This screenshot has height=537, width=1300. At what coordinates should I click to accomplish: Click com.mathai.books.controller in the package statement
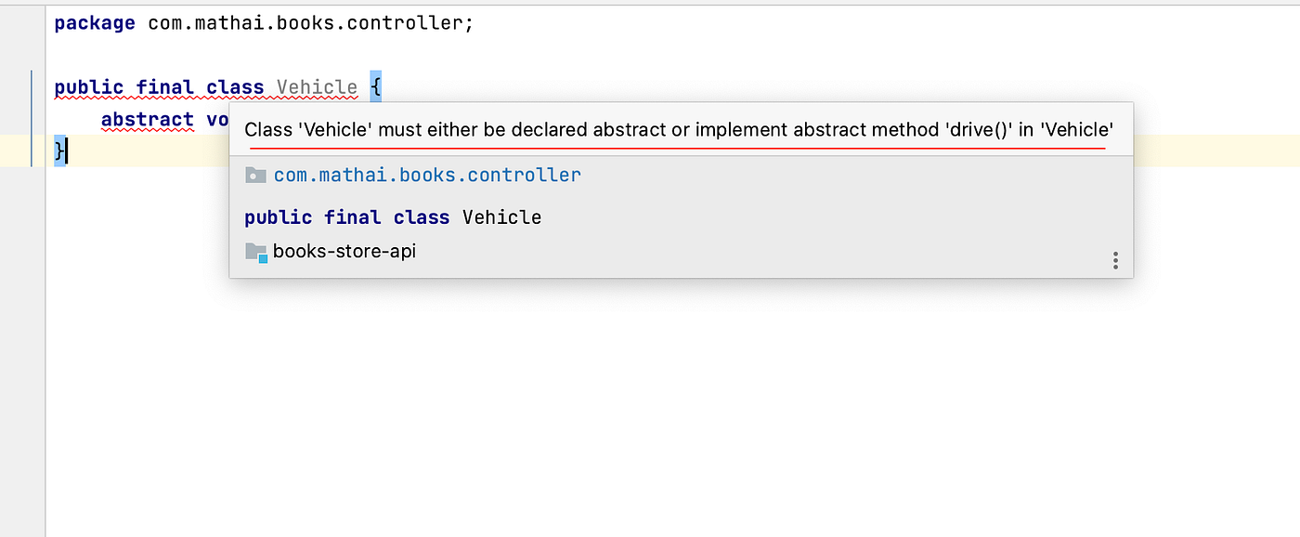pos(305,23)
